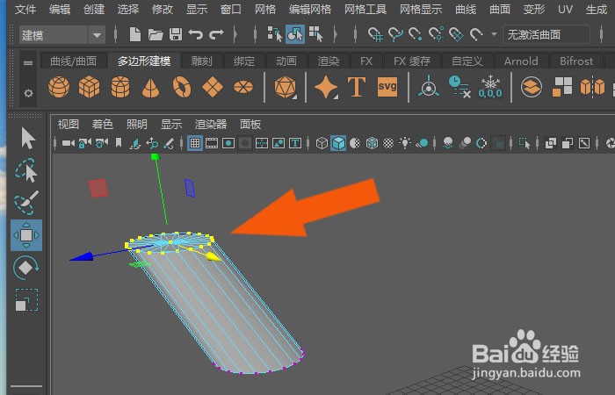Create a polygon disc from shelf
This screenshot has height=395, width=615.
(243, 87)
